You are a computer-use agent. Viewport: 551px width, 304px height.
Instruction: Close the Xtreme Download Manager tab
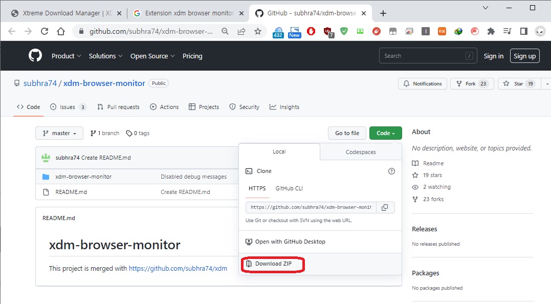(x=119, y=13)
